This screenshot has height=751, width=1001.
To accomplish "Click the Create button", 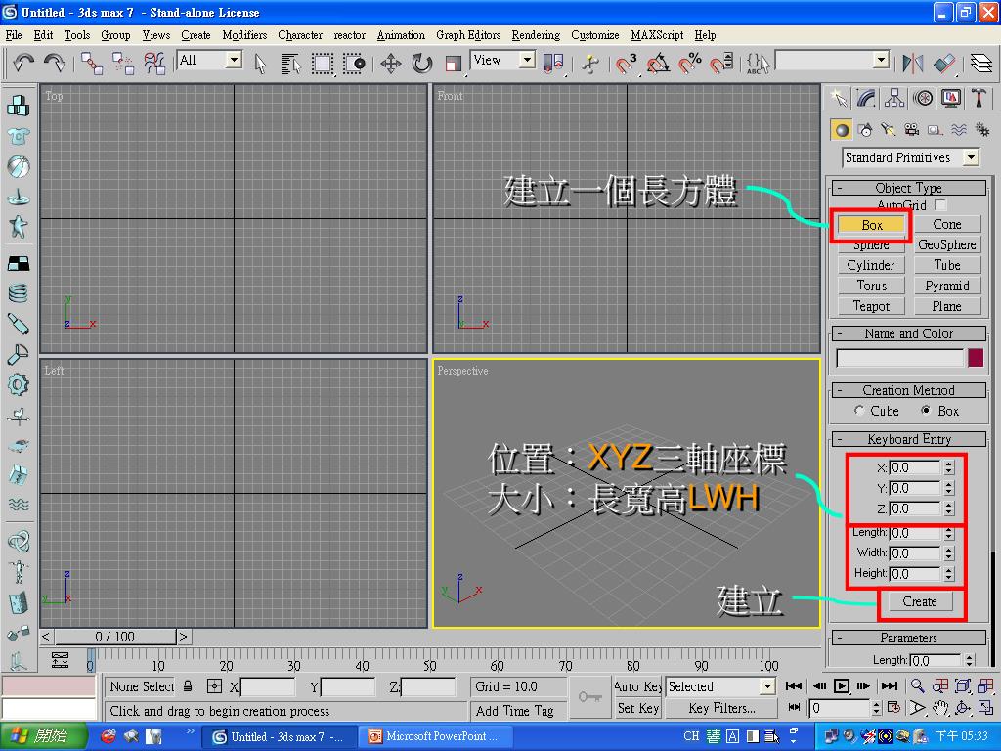I will tap(919, 601).
